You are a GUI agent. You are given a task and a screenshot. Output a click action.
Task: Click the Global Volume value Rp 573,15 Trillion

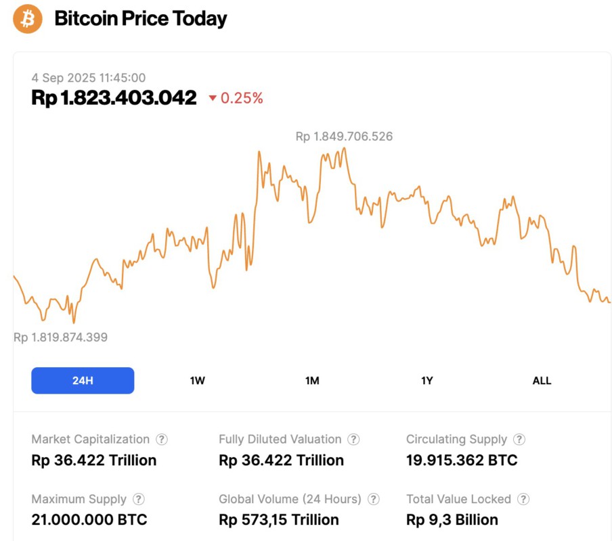278,519
